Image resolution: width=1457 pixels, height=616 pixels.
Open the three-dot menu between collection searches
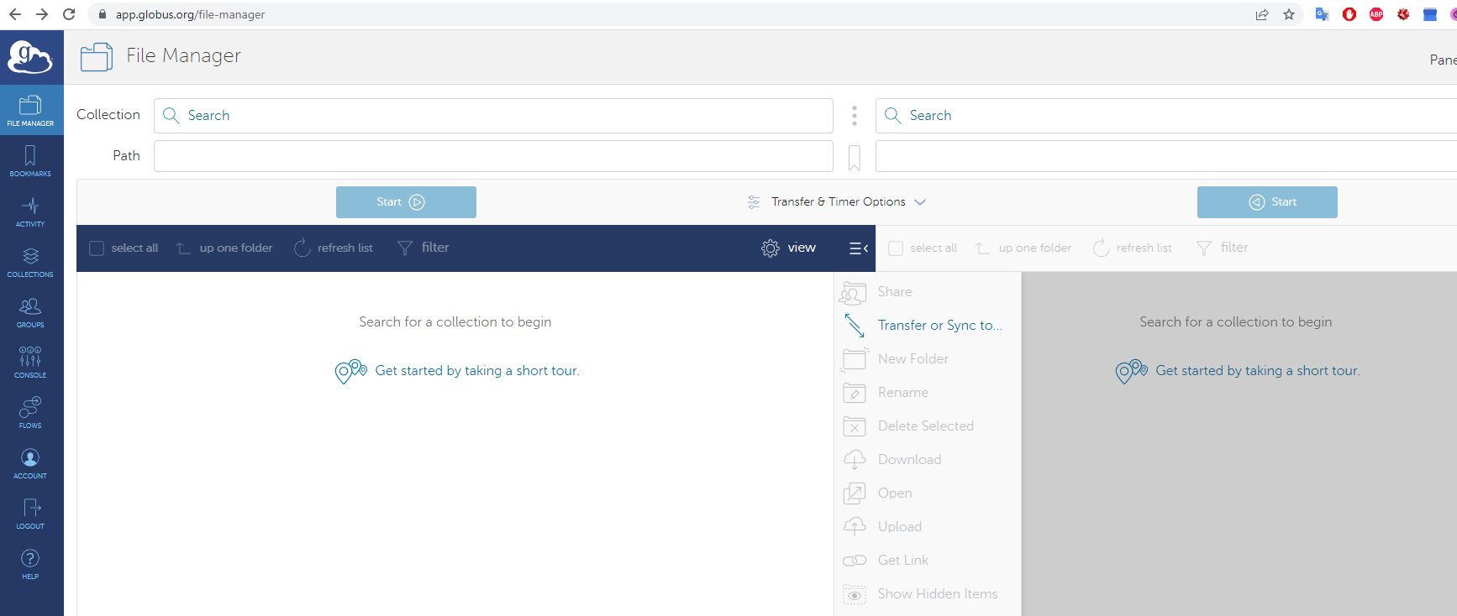pos(855,116)
